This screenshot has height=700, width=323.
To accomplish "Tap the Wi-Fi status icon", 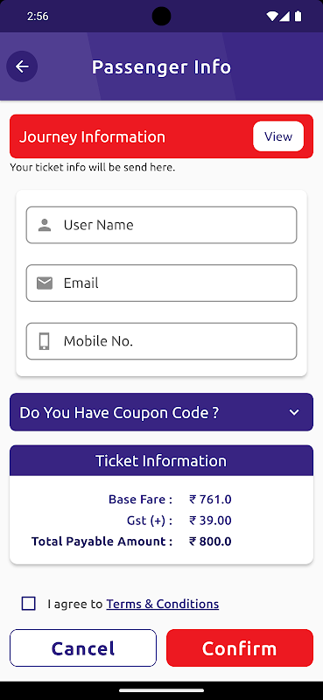I will click(x=271, y=17).
